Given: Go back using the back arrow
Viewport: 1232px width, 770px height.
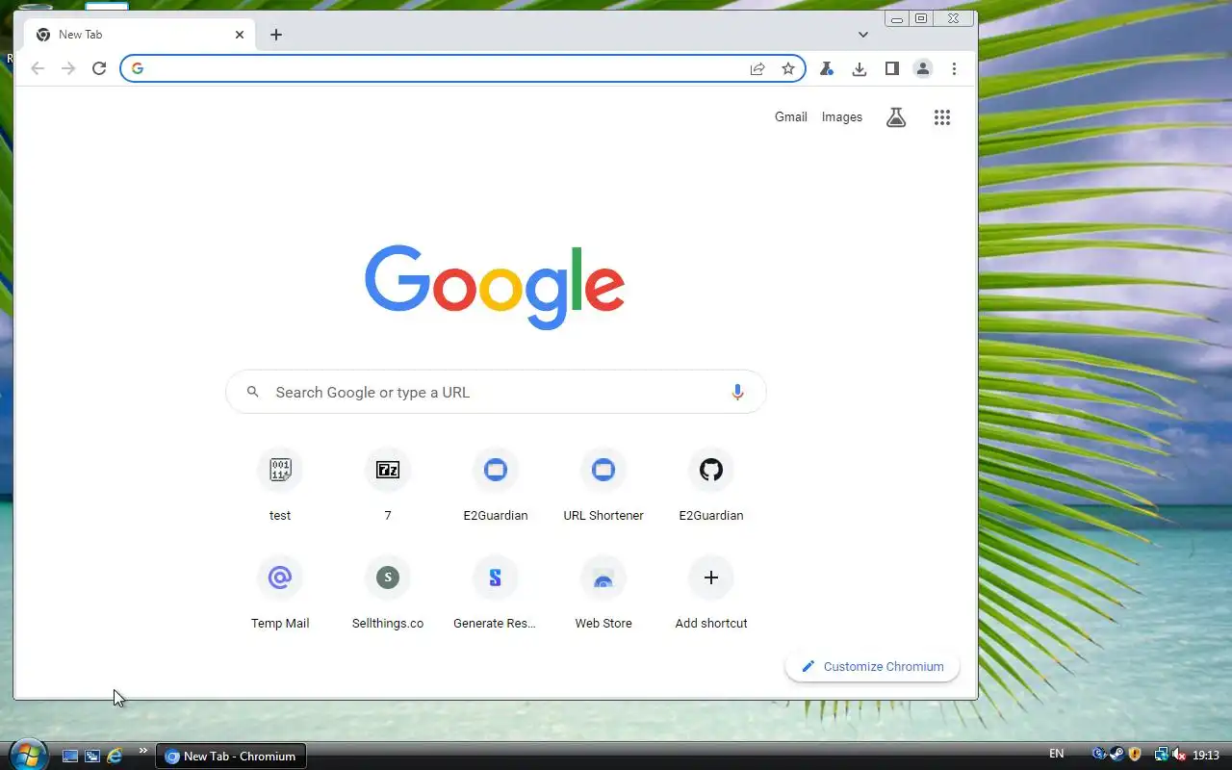Looking at the screenshot, I should tap(38, 68).
